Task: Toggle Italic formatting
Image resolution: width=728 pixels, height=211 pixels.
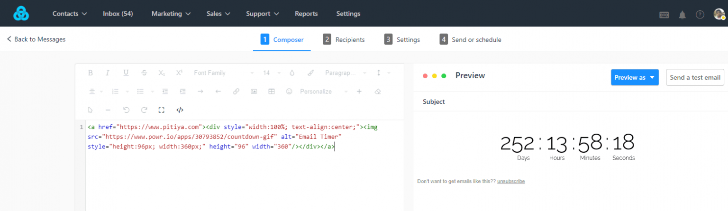Action: [108, 73]
